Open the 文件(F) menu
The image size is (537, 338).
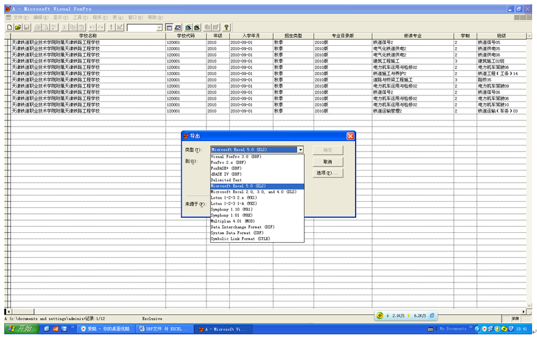coord(21,18)
